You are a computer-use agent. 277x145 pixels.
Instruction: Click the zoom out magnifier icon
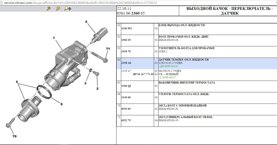coord(58,8)
